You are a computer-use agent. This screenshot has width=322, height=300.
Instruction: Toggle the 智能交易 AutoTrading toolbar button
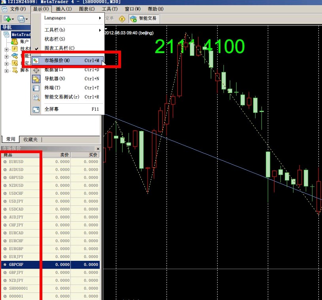click(x=144, y=19)
